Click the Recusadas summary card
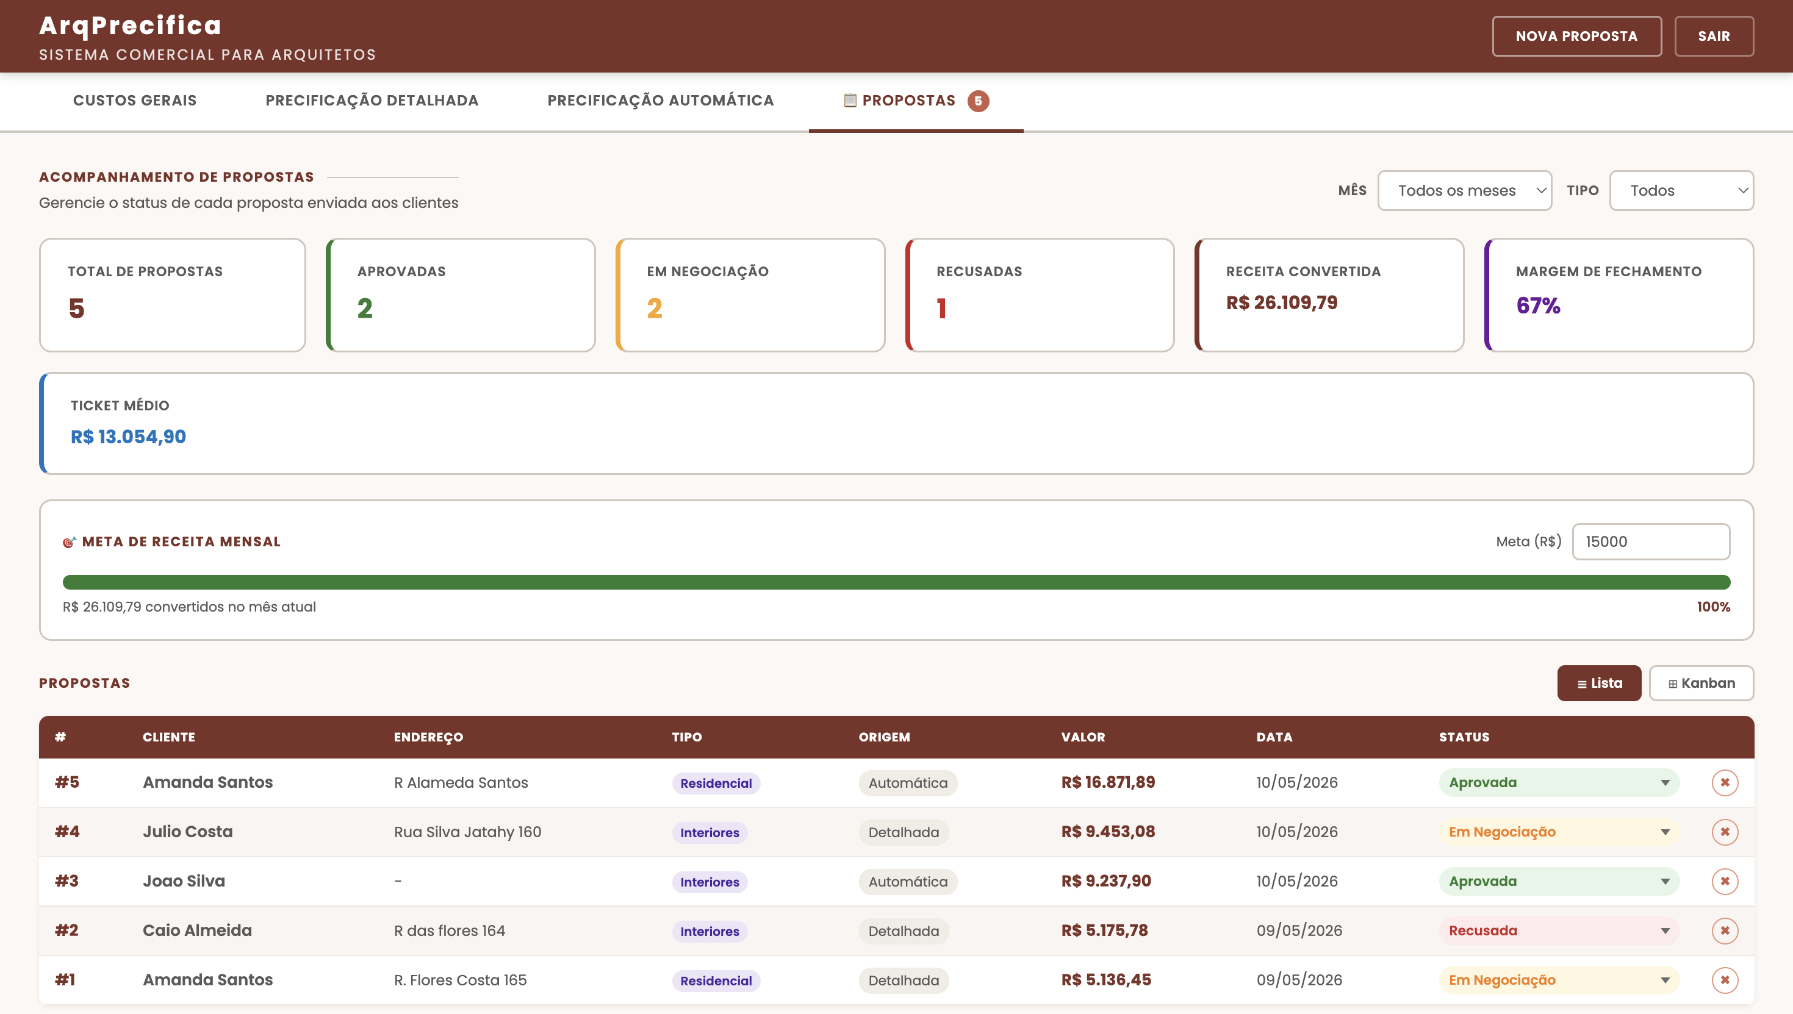This screenshot has height=1014, width=1793. (1040, 295)
